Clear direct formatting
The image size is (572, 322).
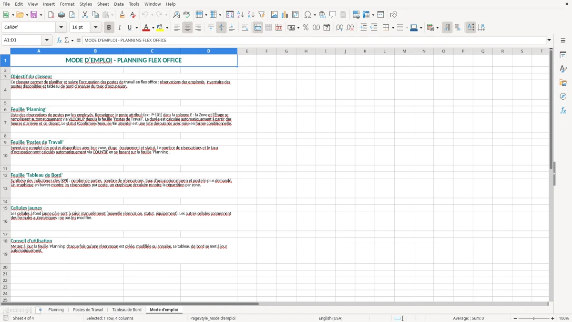click(x=133, y=15)
